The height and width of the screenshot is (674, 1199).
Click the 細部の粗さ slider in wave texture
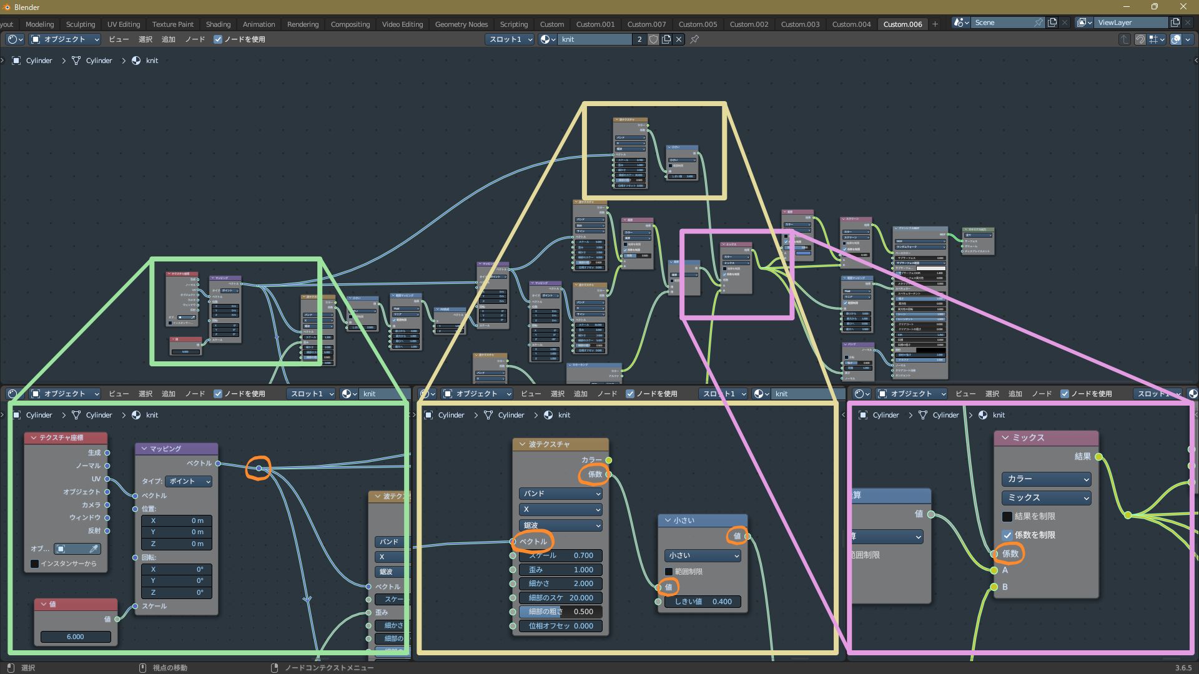(560, 612)
